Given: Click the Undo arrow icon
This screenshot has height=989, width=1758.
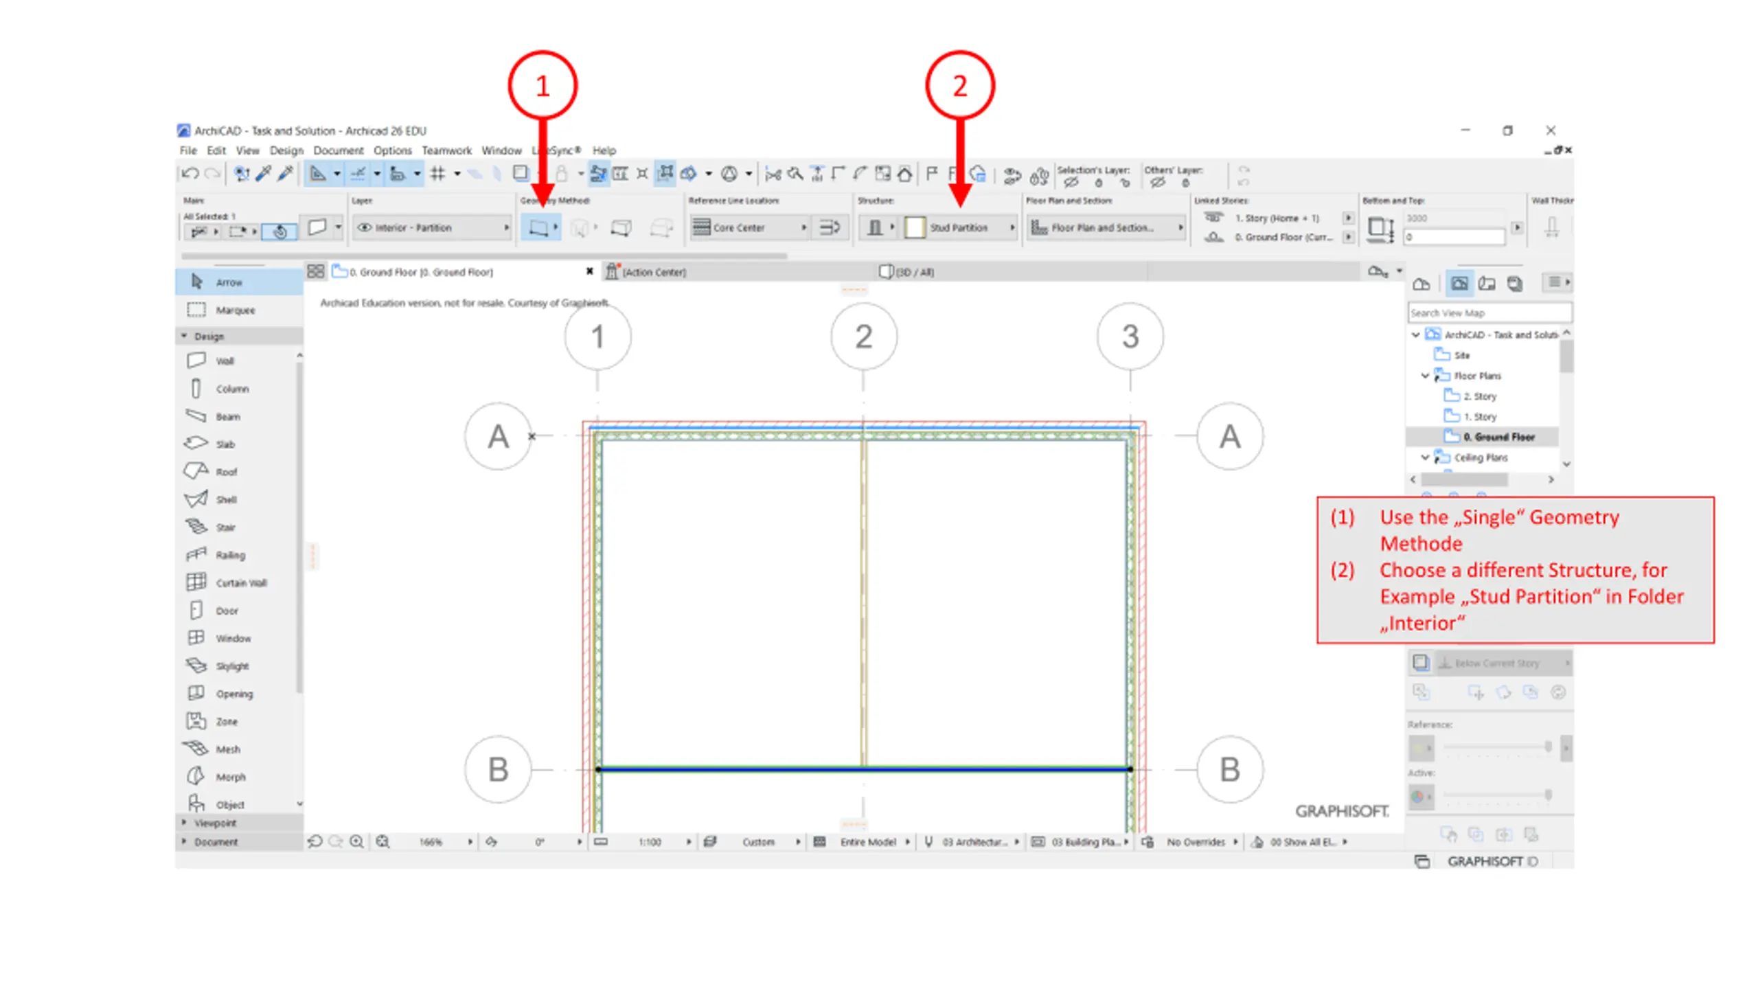Looking at the screenshot, I should 190,174.
